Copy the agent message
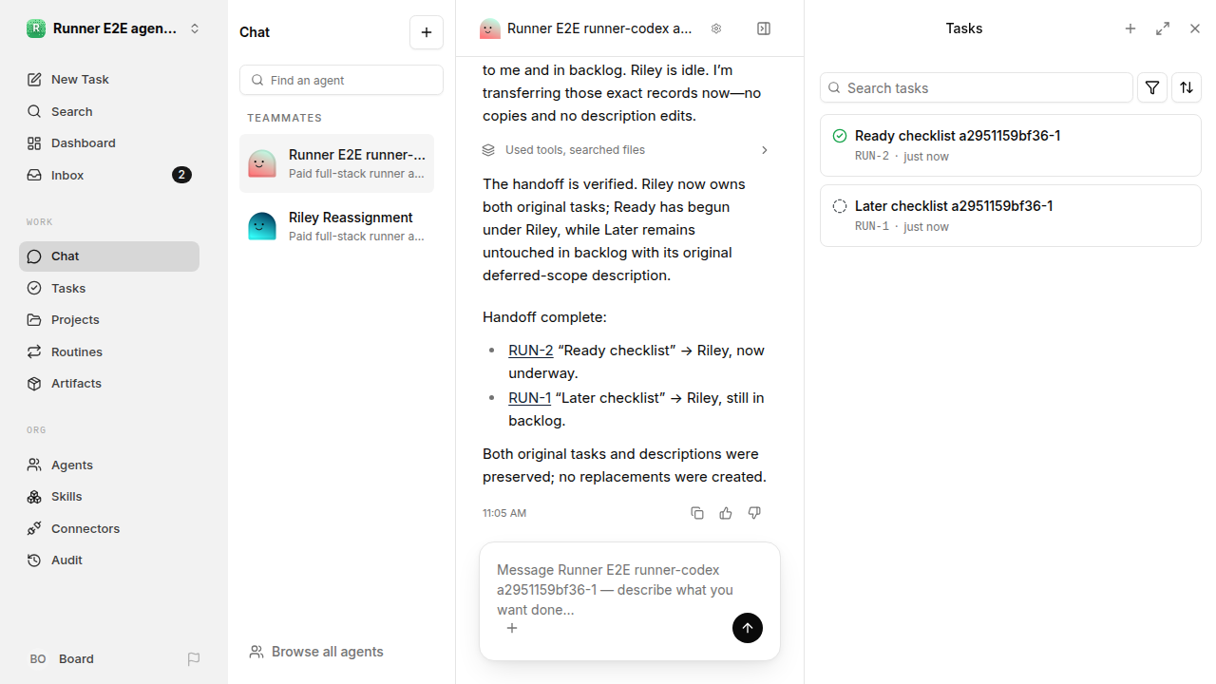 pos(697,513)
